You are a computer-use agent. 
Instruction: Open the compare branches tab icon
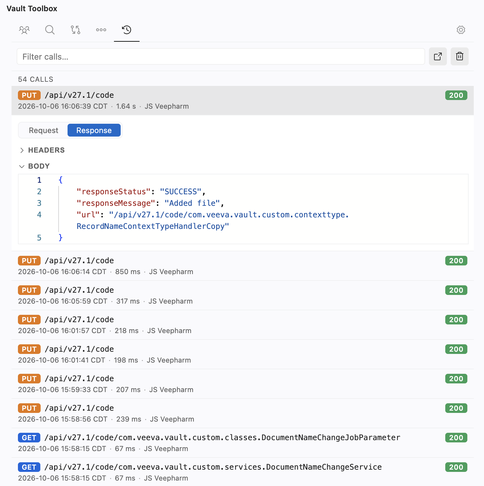pos(76,30)
